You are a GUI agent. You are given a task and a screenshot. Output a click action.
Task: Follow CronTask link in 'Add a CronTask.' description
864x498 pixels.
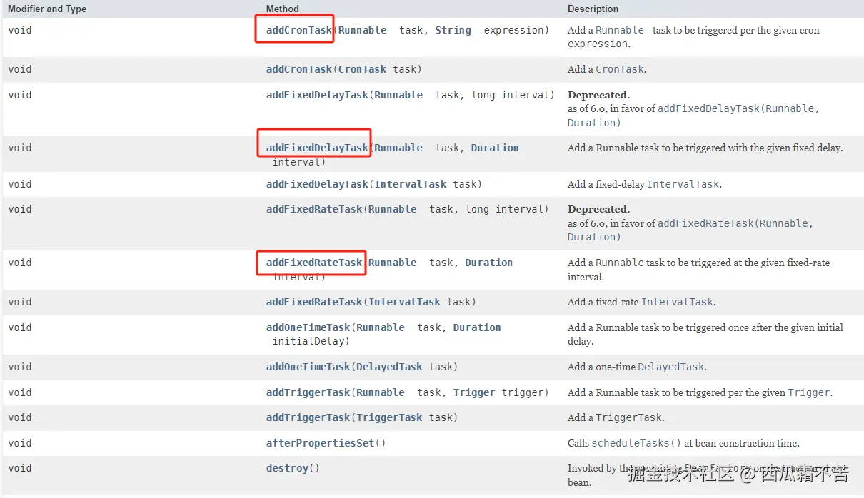620,69
